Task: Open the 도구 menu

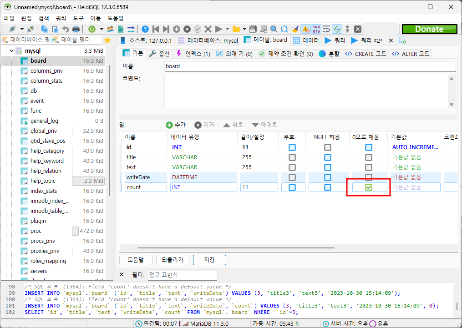Action: click(x=78, y=18)
